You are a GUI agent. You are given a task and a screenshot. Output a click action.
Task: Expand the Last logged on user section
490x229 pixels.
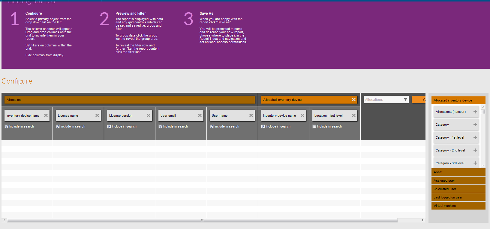point(458,197)
